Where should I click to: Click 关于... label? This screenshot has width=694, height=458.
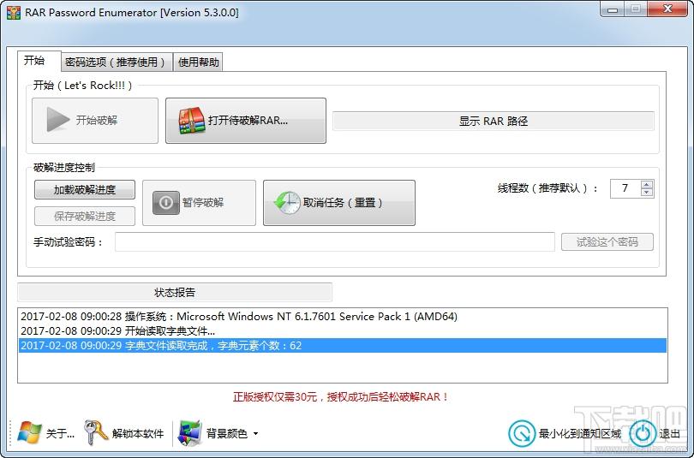coord(60,434)
